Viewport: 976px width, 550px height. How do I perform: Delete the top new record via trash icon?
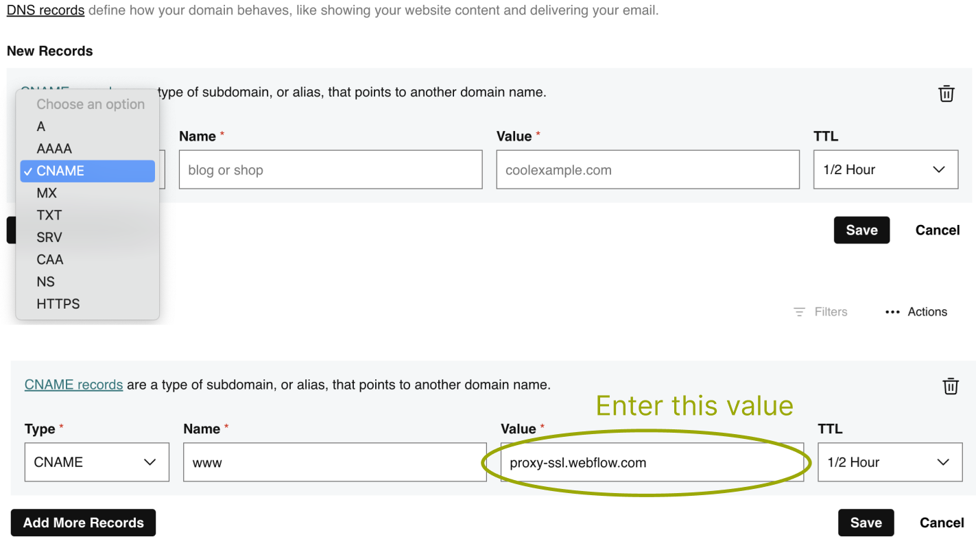coord(946,93)
